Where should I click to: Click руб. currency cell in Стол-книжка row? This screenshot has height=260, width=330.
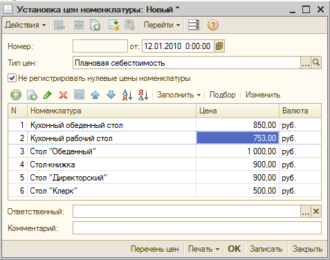coord(300,165)
